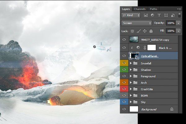Hide the OpticalFlare6 layer
Image resolution: width=186 pixels, height=124 pixels.
coord(124,55)
